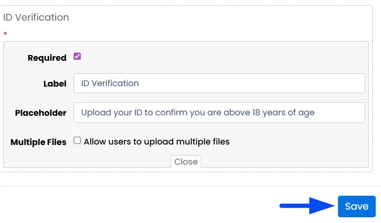Viewport: 381px width, 223px height.
Task: Click the checkmark inside the Required box
Action: click(77, 56)
